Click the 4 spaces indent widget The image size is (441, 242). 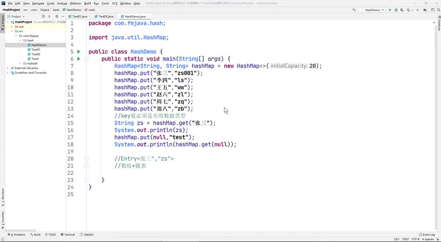tap(428, 239)
